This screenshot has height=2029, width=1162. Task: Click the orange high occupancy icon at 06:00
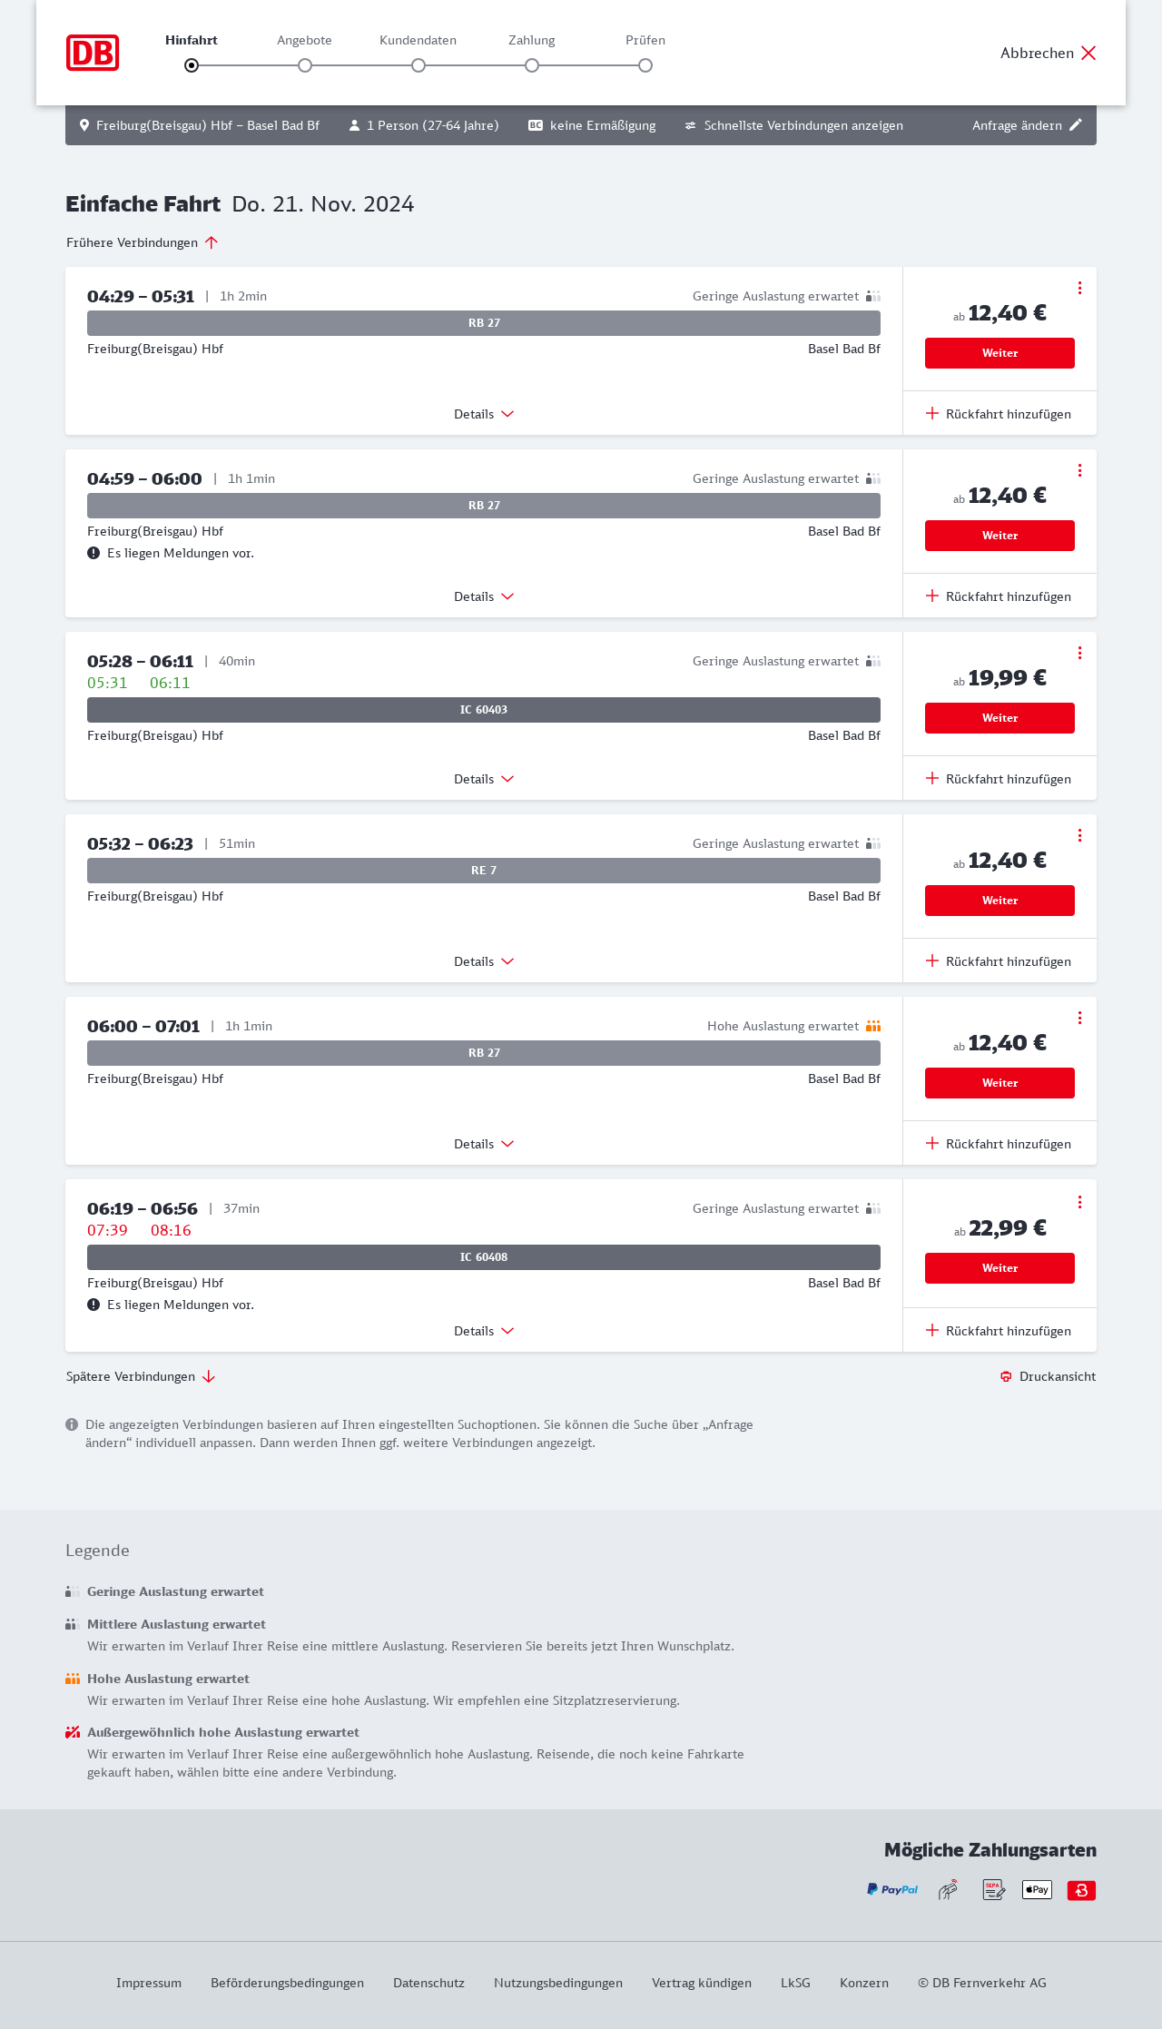click(873, 1026)
